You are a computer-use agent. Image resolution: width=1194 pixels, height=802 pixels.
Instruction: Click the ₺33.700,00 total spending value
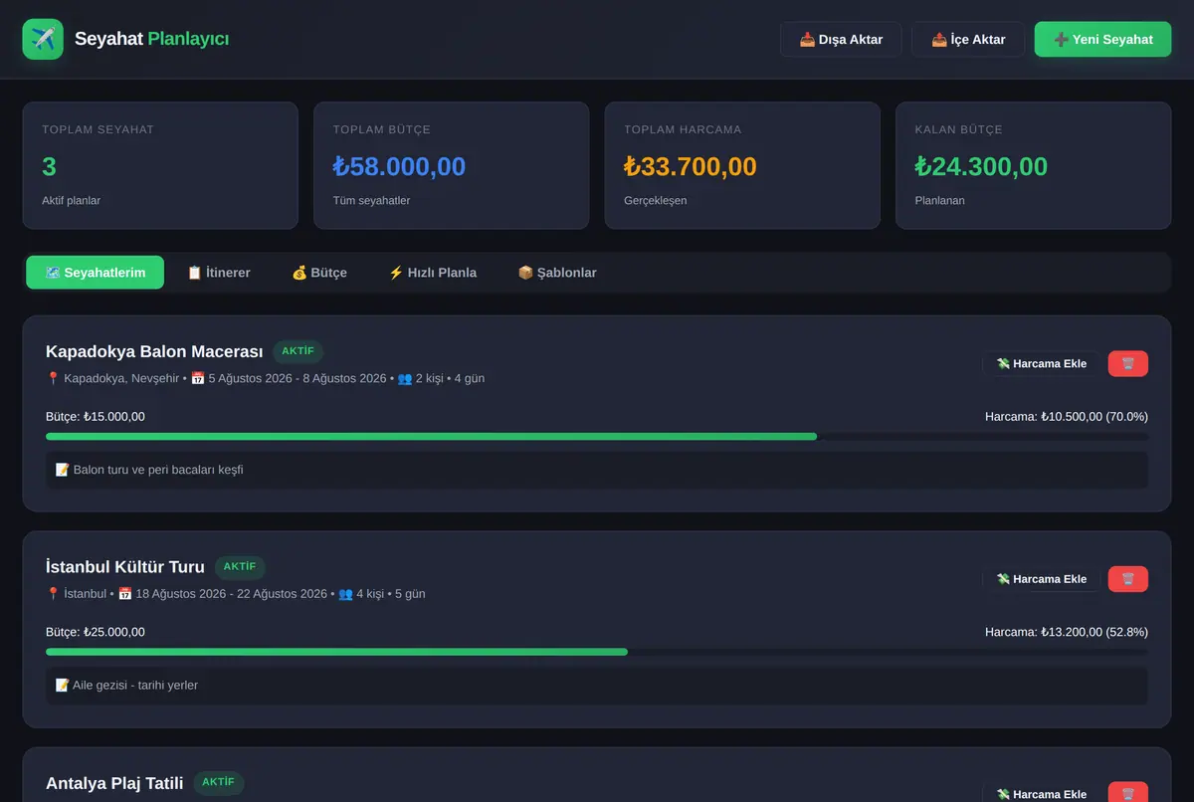(691, 166)
